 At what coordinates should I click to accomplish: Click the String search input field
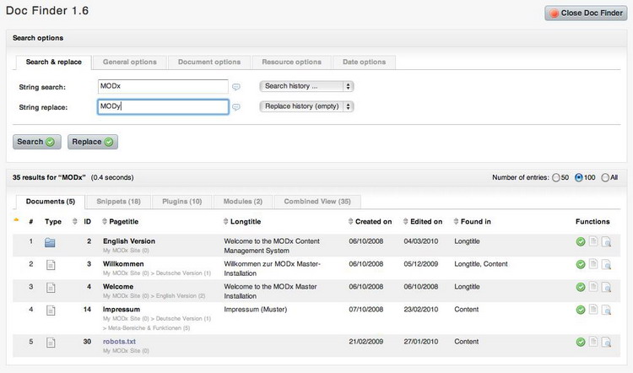coord(162,86)
